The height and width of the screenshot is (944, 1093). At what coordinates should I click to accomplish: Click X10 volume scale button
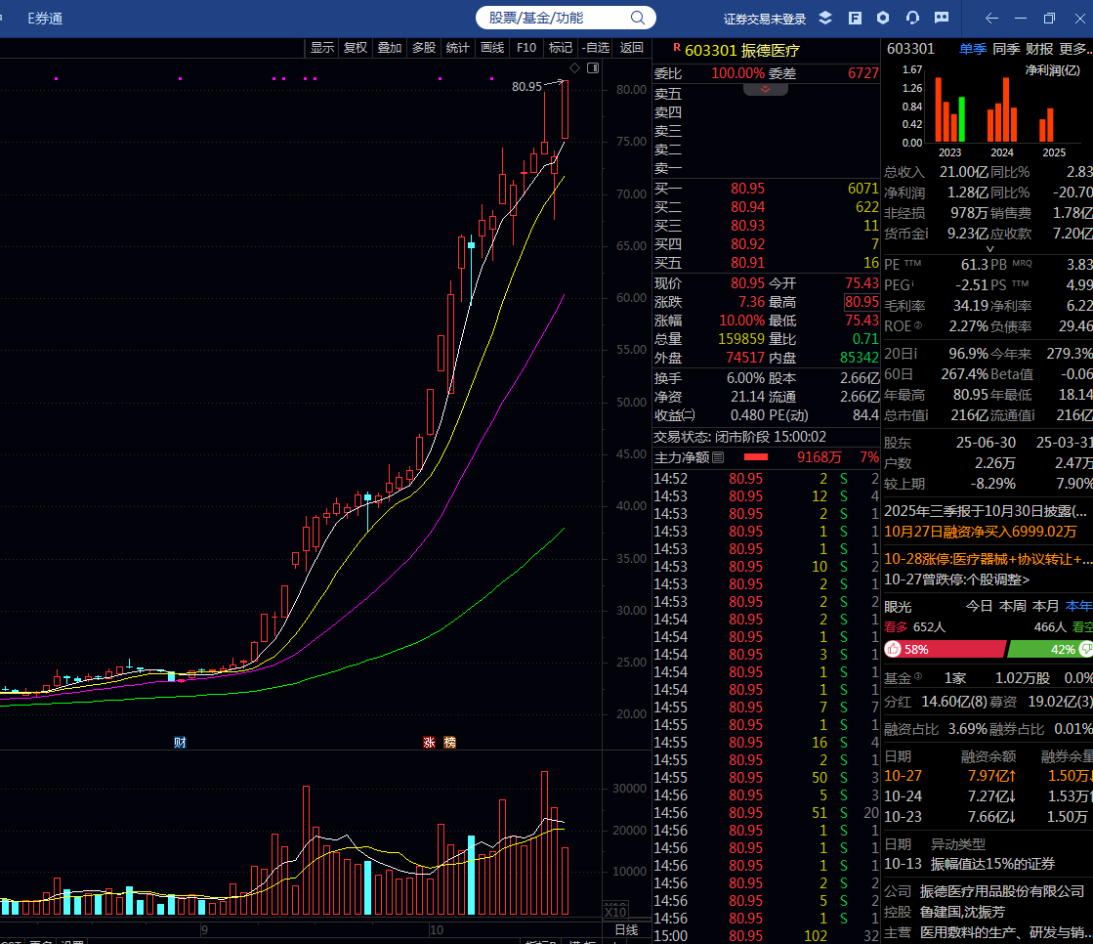615,911
